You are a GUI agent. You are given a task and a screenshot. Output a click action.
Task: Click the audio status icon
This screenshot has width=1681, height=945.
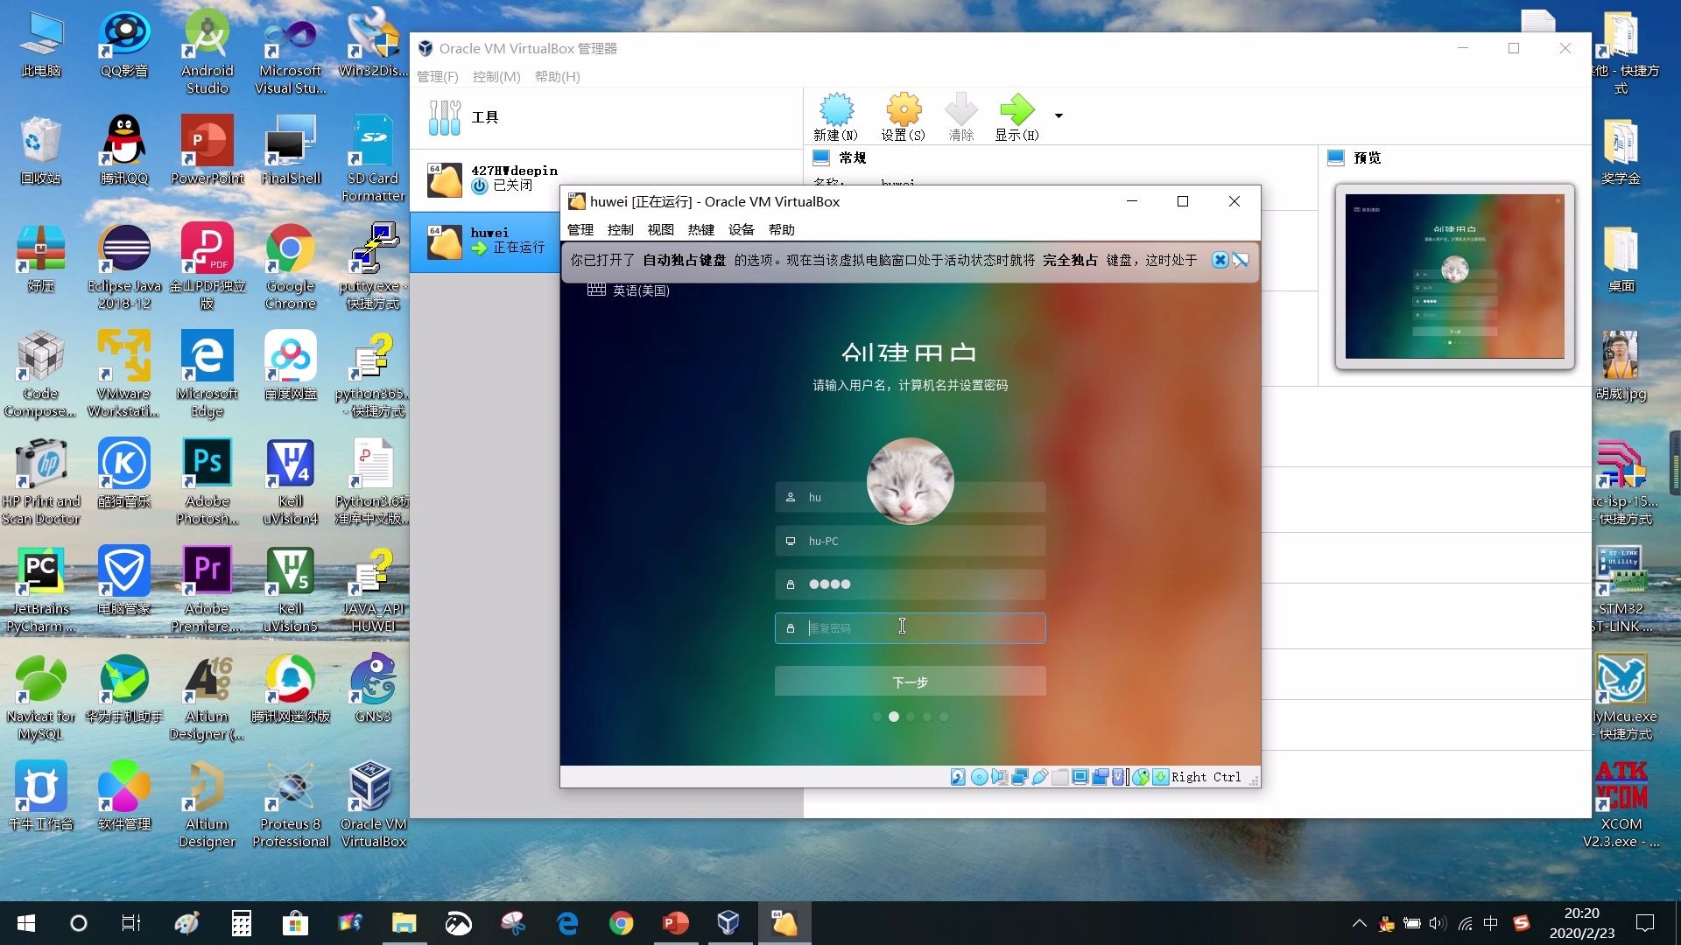coord(1000,777)
